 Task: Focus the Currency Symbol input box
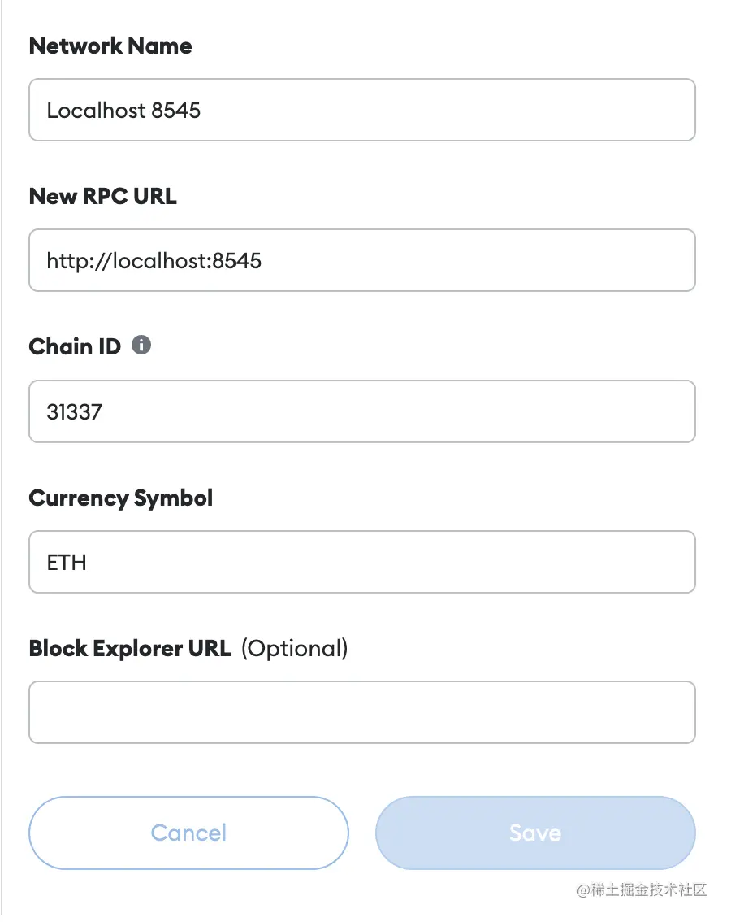click(x=361, y=562)
